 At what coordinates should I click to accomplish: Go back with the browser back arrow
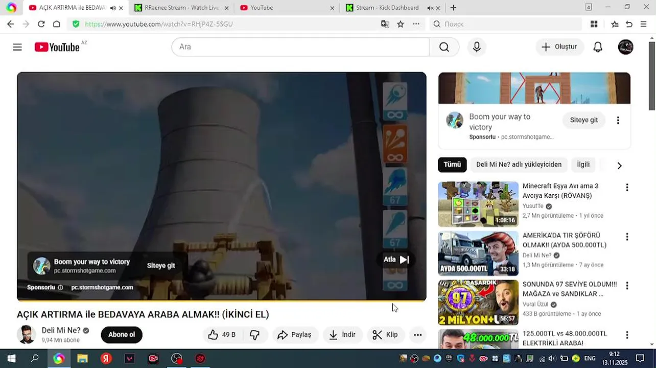[x=11, y=24]
